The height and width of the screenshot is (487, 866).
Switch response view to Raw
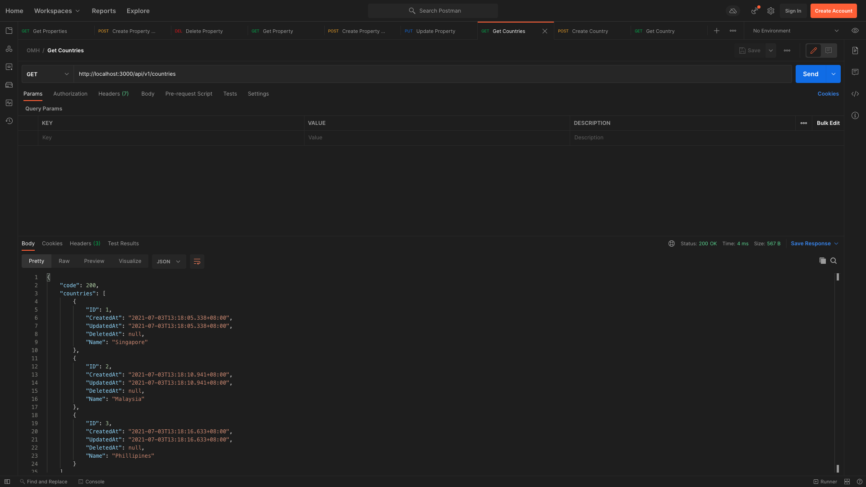[64, 261]
